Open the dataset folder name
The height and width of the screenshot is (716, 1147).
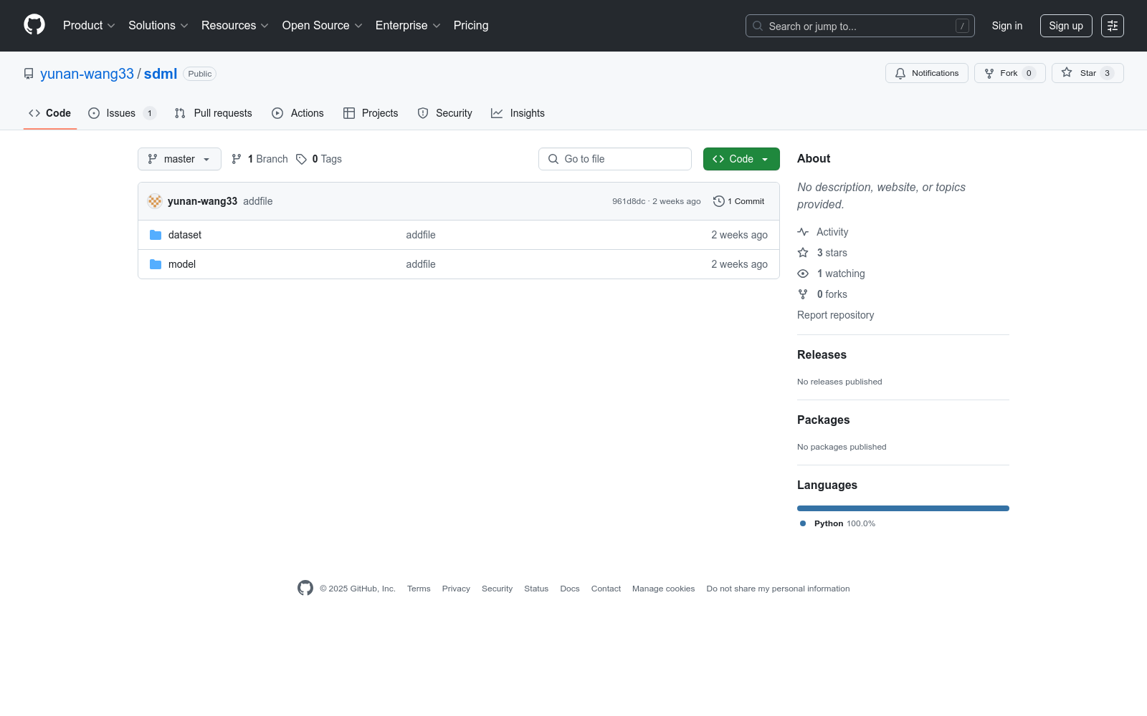pos(185,235)
